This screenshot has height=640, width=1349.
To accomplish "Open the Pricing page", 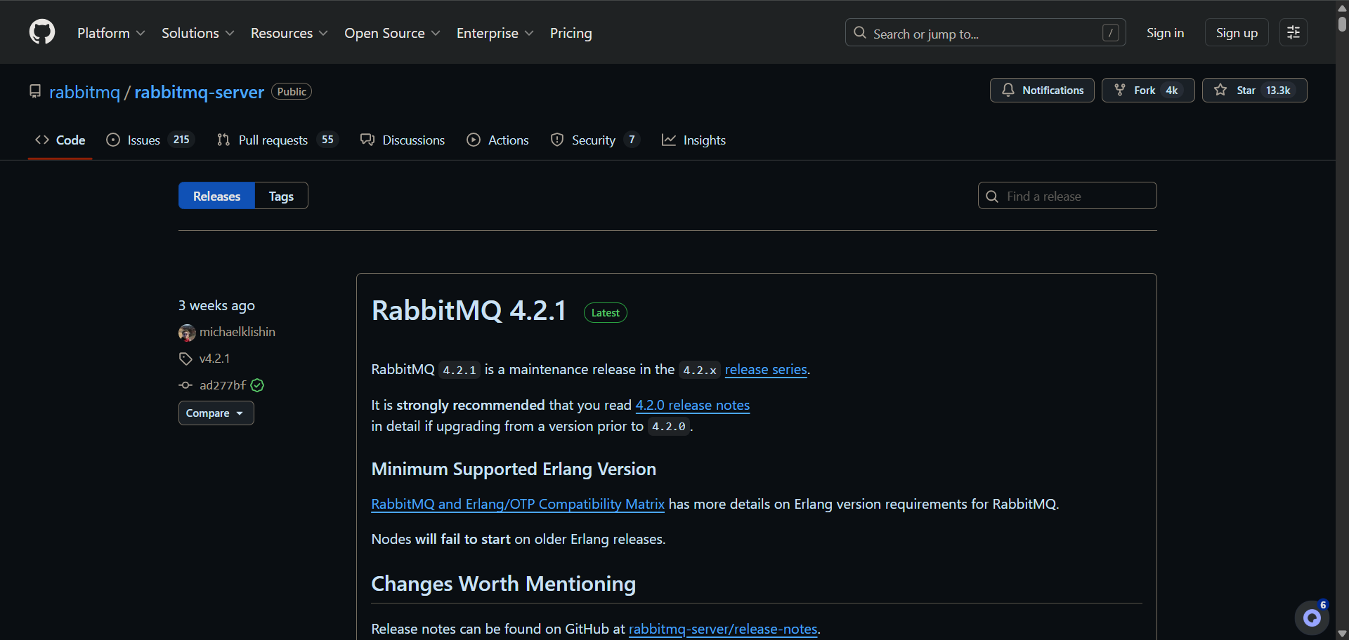I will [x=571, y=33].
